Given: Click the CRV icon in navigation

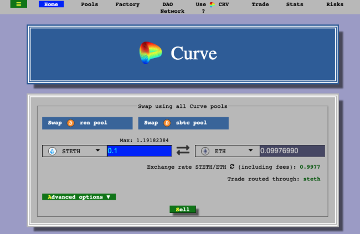Looking at the screenshot, I should (x=212, y=4).
